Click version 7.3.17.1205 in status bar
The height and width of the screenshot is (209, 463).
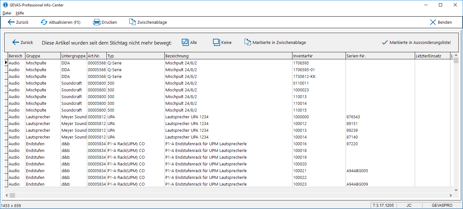tap(384, 205)
